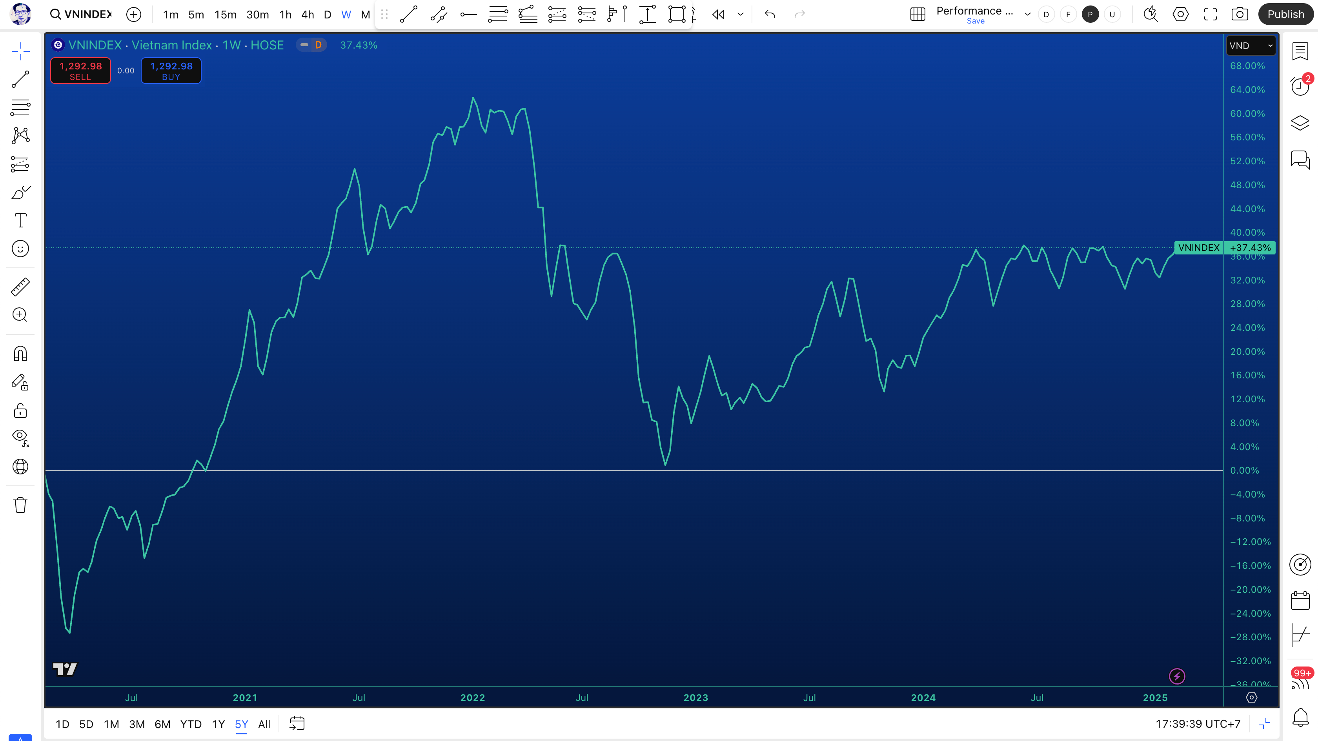This screenshot has height=741, width=1318.
Task: Add a symbol to compare
Action: pos(133,15)
